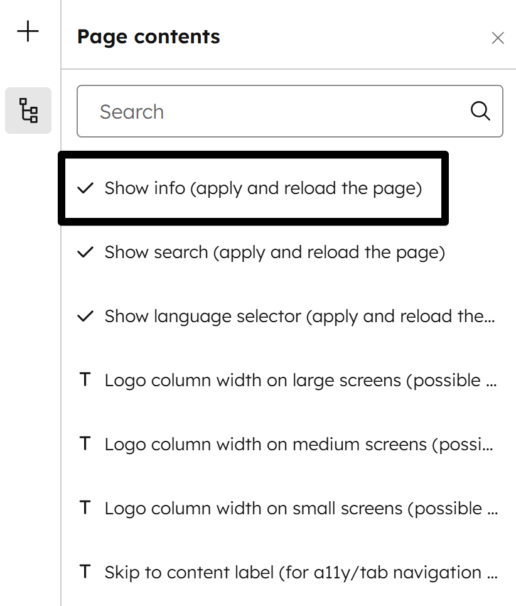Open Logo column width on medium screens

click(x=299, y=445)
